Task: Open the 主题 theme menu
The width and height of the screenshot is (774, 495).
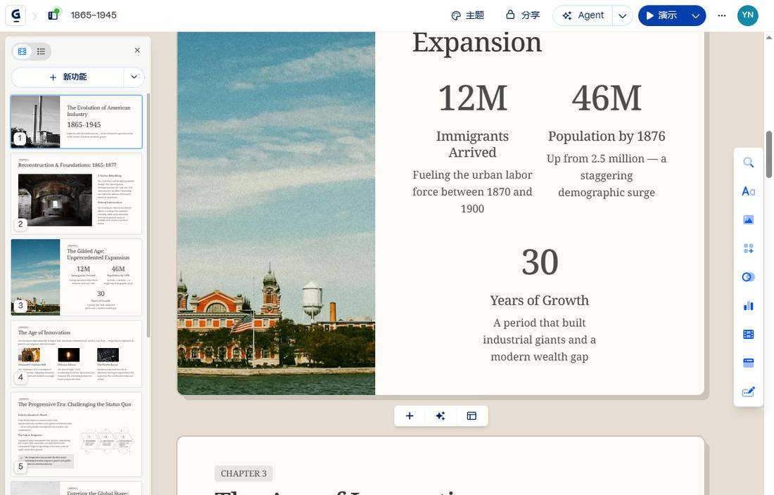Action: pos(468,15)
